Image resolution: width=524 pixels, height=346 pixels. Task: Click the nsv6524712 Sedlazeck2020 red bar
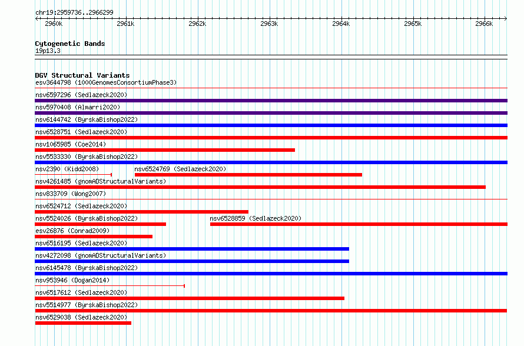(142, 212)
